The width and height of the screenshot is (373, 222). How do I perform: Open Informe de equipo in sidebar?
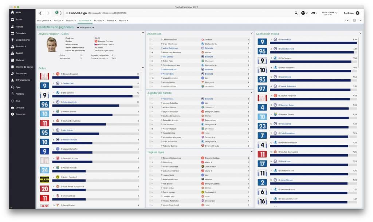(x=22, y=67)
